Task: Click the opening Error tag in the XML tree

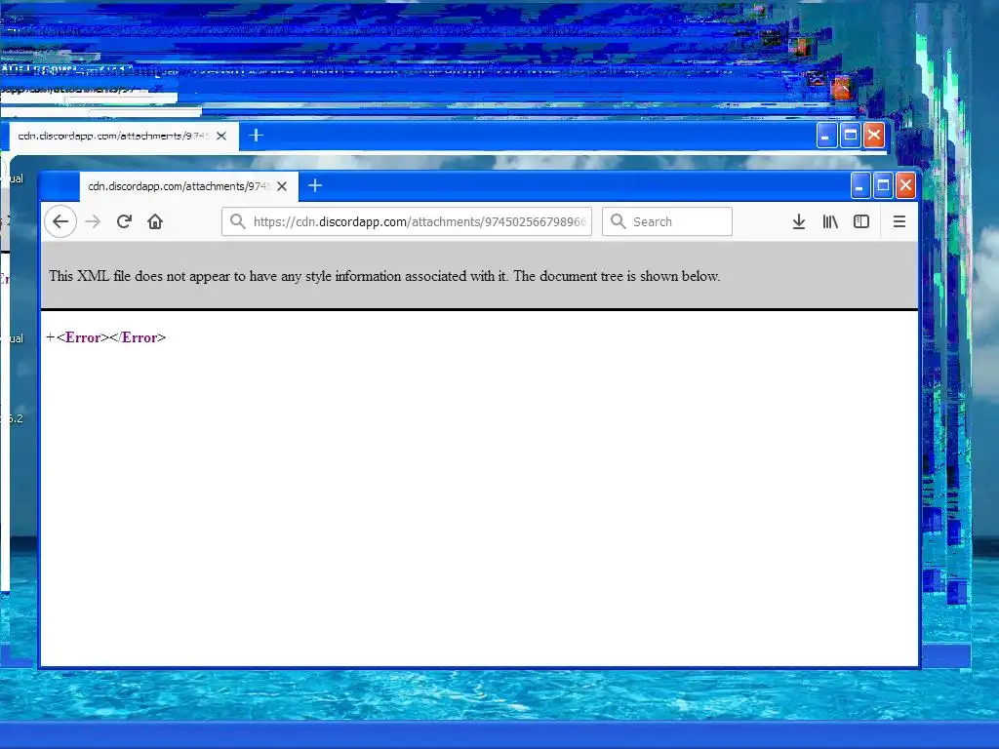Action: [83, 337]
